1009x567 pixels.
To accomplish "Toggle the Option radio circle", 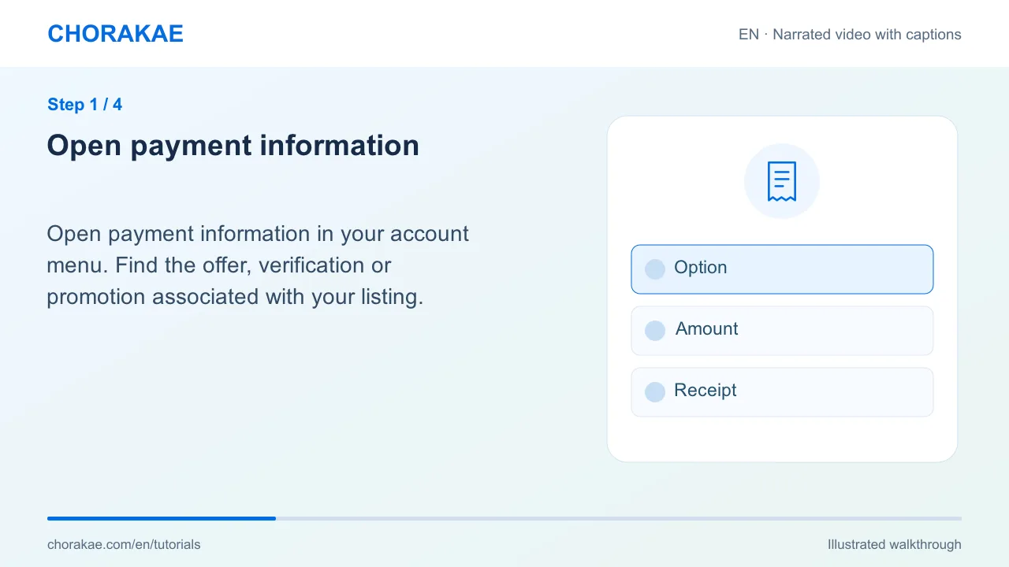I will (x=655, y=269).
